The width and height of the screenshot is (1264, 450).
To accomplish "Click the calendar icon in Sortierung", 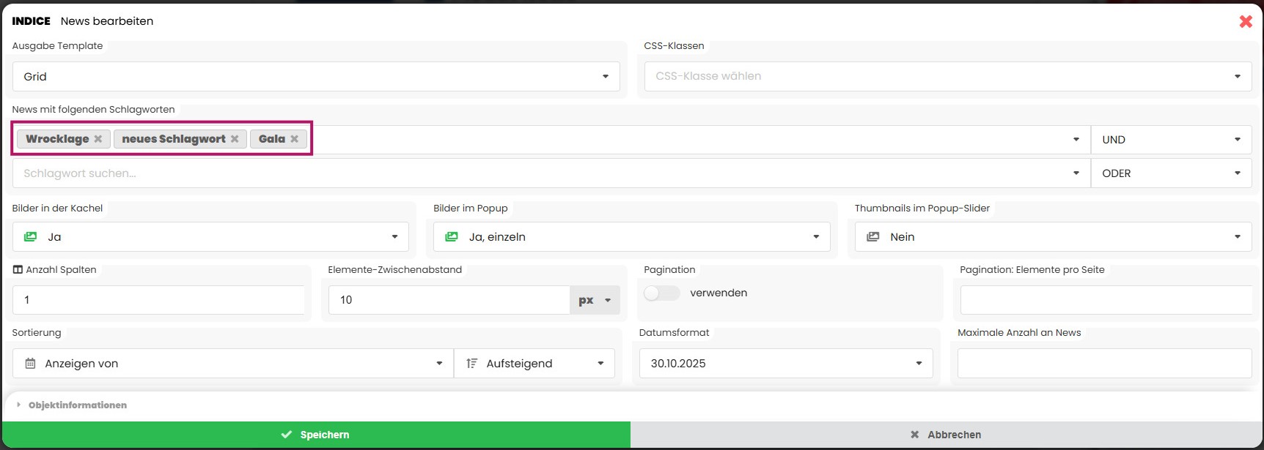I will click(30, 364).
